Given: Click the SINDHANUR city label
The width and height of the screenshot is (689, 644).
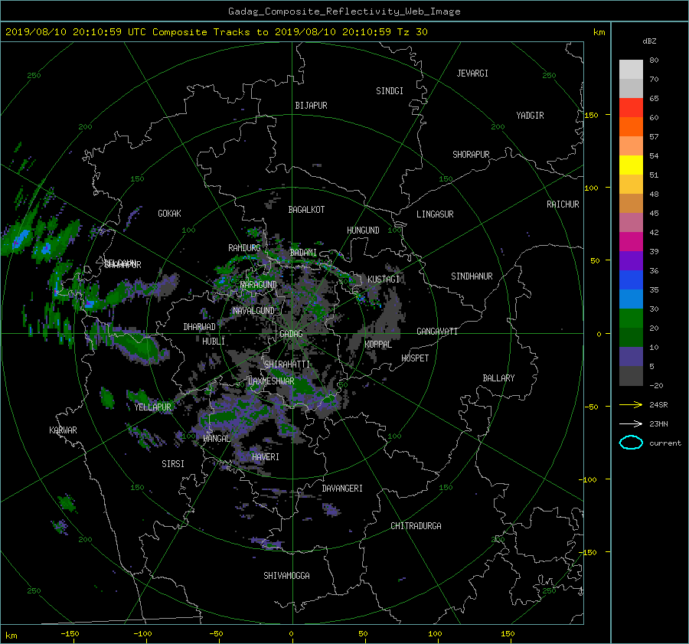Looking at the screenshot, I should [472, 276].
